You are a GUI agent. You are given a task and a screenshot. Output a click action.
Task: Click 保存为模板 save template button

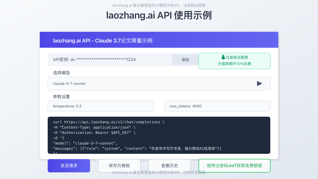(x=119, y=166)
